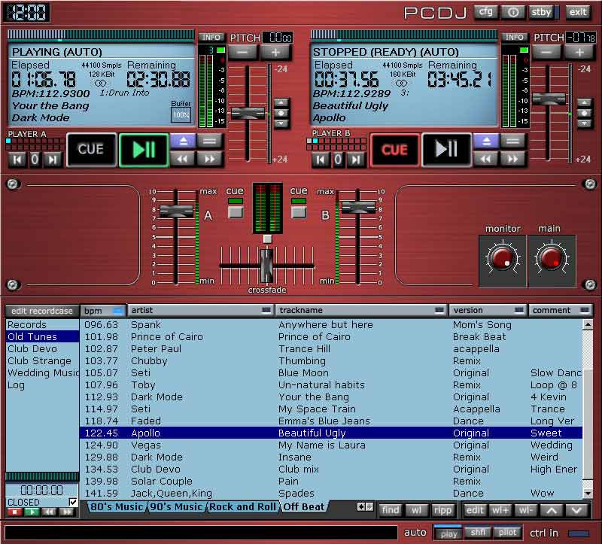Open version column dropdown
This screenshot has height=544, width=602.
(519, 310)
